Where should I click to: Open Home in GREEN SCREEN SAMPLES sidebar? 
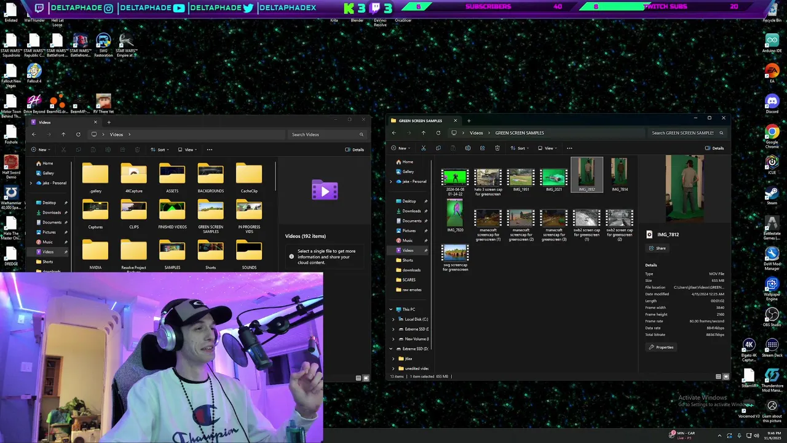[x=408, y=162]
